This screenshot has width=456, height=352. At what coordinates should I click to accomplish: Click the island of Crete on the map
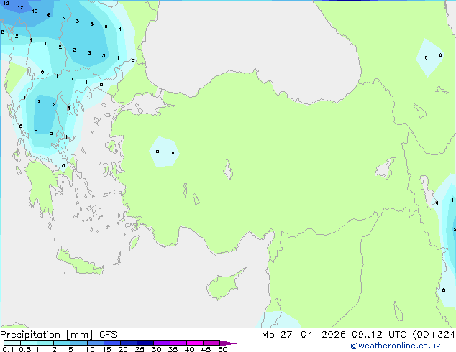pos(80,262)
